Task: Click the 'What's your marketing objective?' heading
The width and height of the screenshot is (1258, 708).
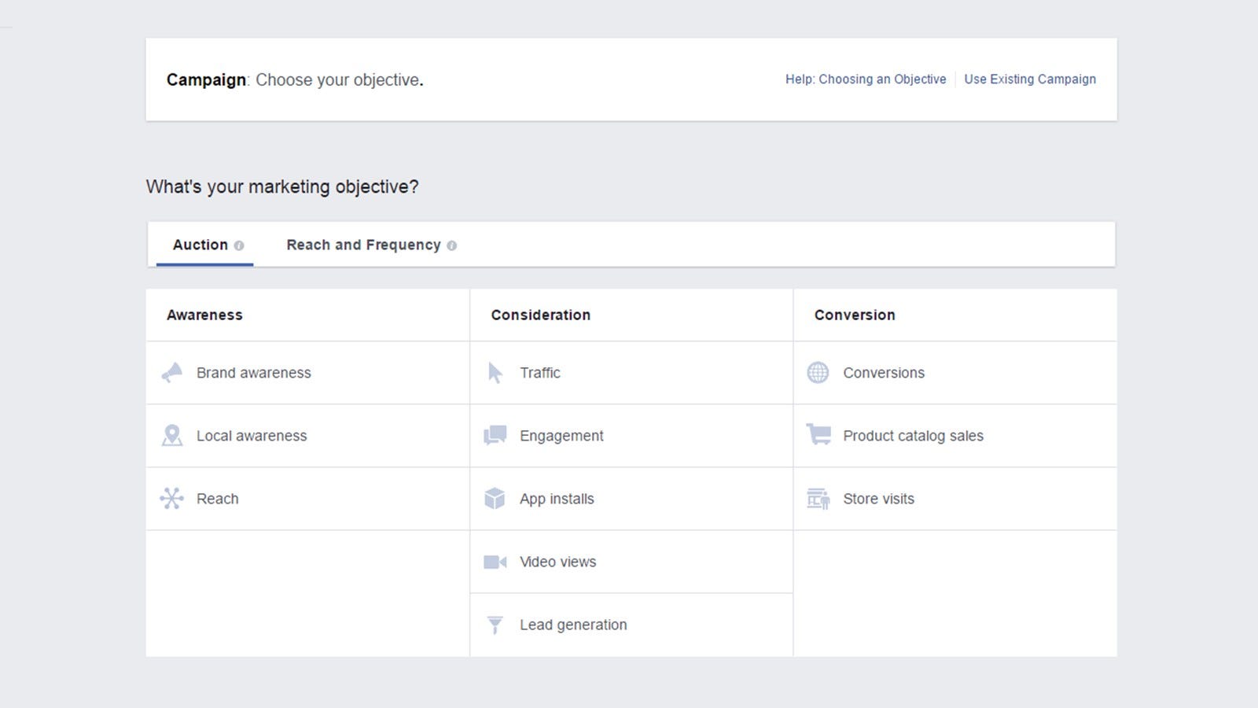Action: (x=282, y=186)
